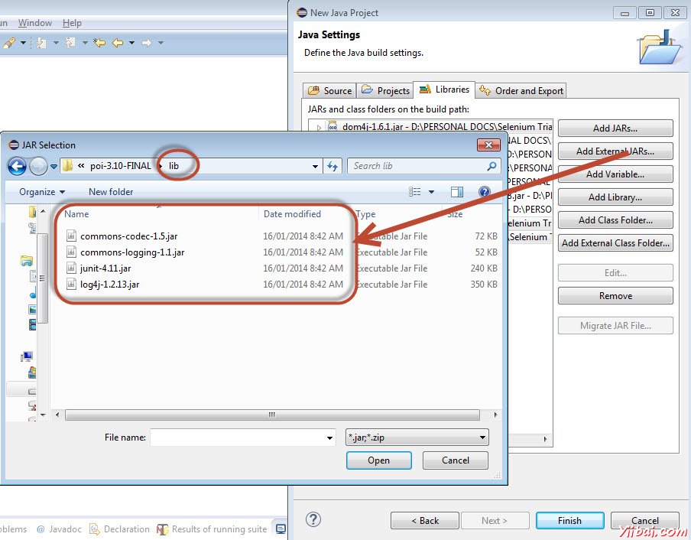
Task: Open the Organize menu in JAR Selection
Action: pos(39,192)
